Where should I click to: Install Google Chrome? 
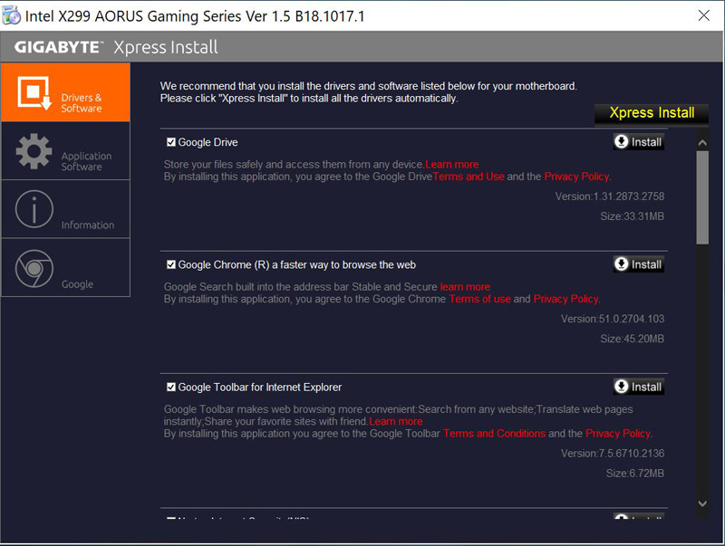click(639, 264)
